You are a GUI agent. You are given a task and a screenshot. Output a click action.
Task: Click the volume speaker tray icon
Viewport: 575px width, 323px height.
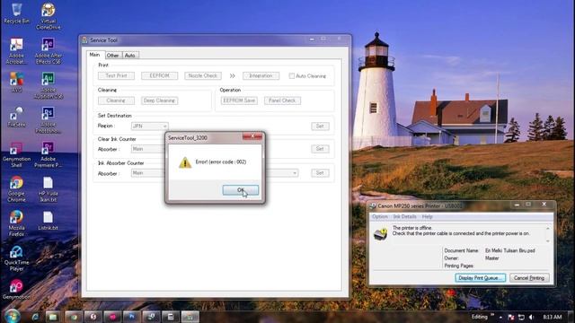coord(531,317)
